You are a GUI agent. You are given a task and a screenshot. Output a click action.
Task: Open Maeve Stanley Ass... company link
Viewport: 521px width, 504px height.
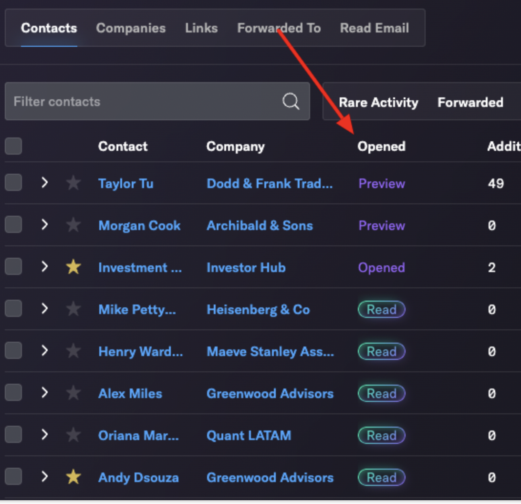click(x=271, y=351)
